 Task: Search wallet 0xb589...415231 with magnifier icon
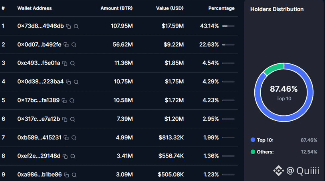click(74, 138)
